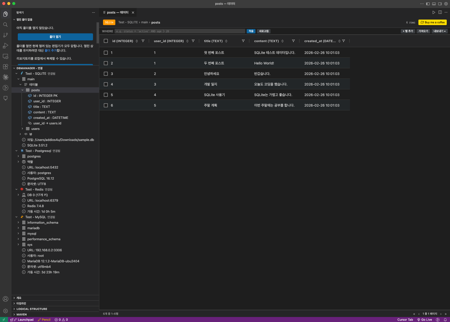Click the 폴더 열기 button
This screenshot has height=322, width=450.
55,37
